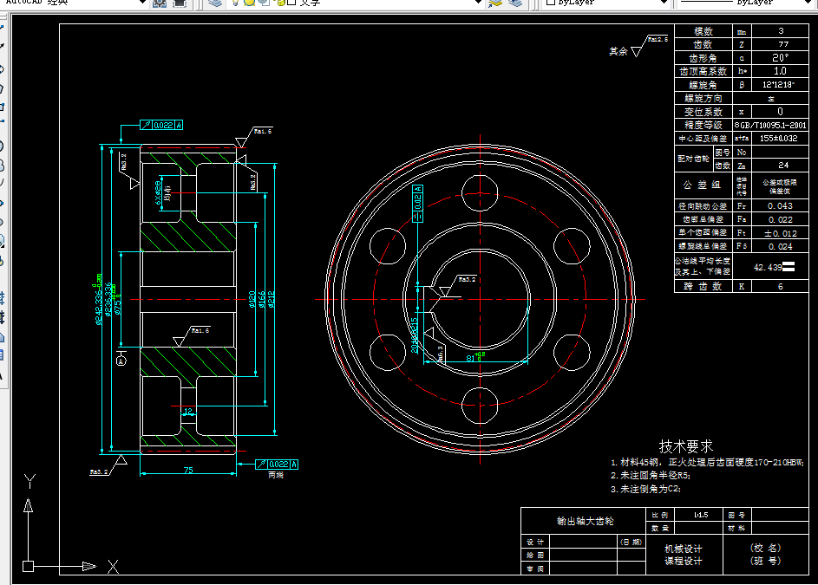The width and height of the screenshot is (818, 585).
Task: Select the note 2.未注圆角半径R5
Action: (651, 476)
